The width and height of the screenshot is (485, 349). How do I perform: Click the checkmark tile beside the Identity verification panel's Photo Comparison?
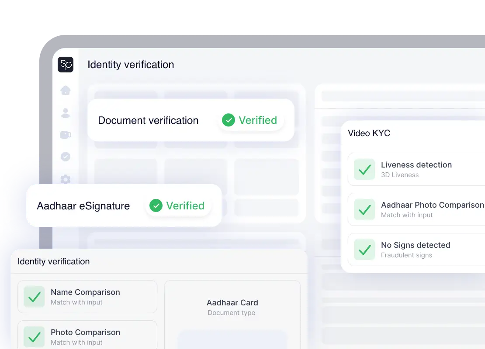pos(35,337)
